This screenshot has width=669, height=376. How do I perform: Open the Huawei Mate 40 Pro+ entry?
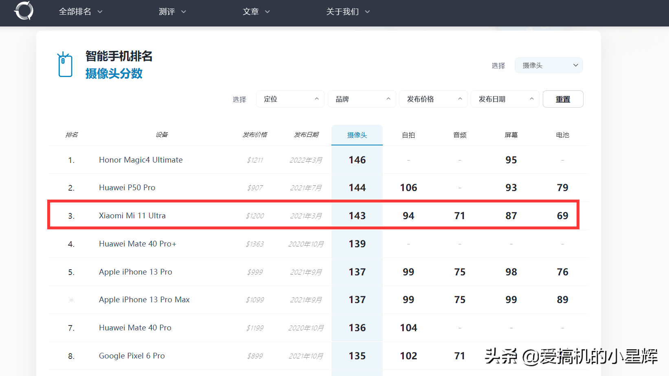click(x=138, y=244)
